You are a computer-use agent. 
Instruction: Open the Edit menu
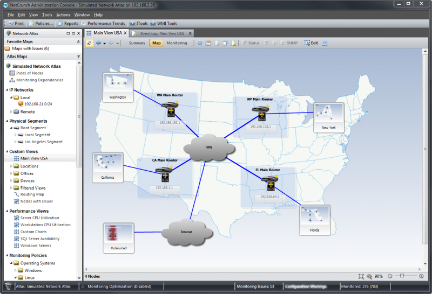[22, 15]
